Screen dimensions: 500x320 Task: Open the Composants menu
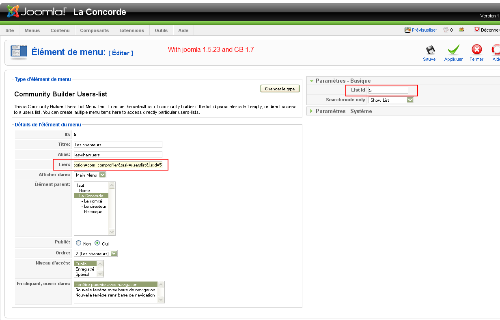95,30
